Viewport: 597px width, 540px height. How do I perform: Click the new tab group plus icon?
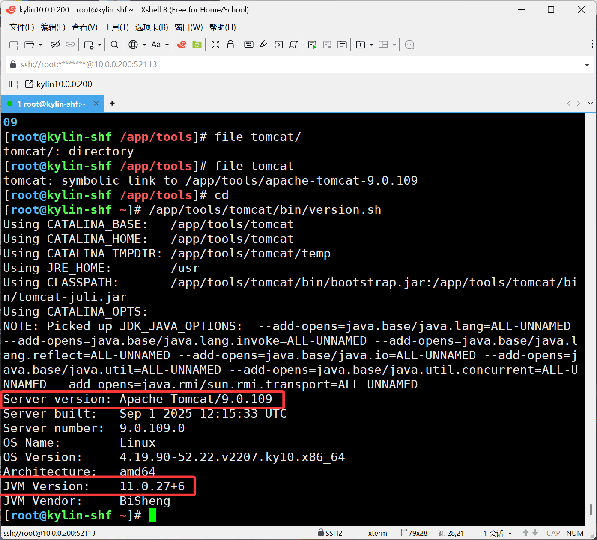pos(361,45)
